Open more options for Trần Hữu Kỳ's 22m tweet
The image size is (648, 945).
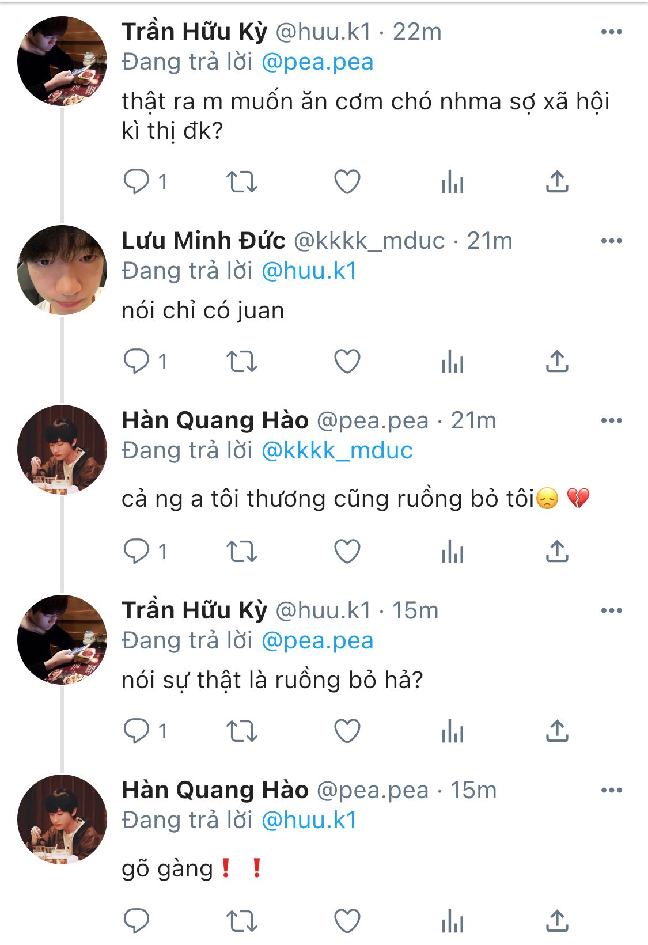pos(611,32)
